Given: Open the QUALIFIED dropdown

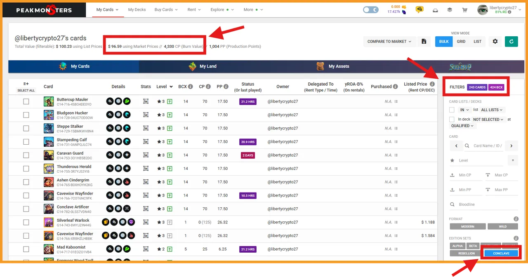Looking at the screenshot, I should pos(462,126).
